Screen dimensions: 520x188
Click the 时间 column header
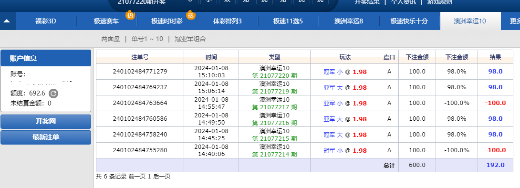(x=211, y=57)
